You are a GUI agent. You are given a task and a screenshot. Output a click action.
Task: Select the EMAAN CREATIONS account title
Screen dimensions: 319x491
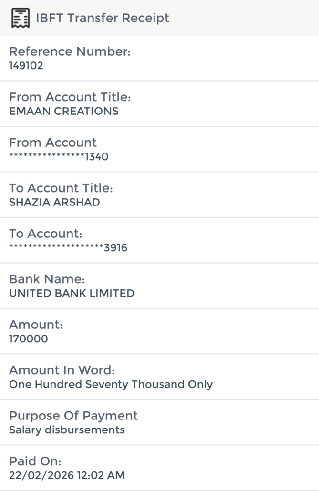(x=64, y=111)
